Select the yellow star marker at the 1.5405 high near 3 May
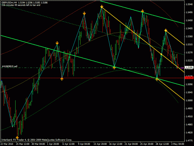Screen dimensions: 194x146 pos(166,30)
